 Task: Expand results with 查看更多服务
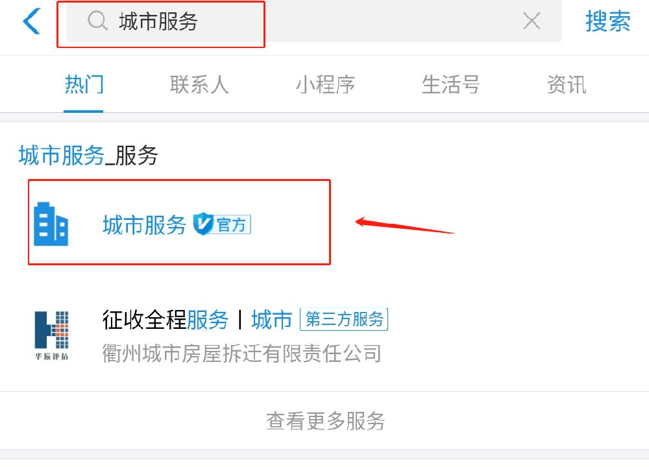click(325, 421)
